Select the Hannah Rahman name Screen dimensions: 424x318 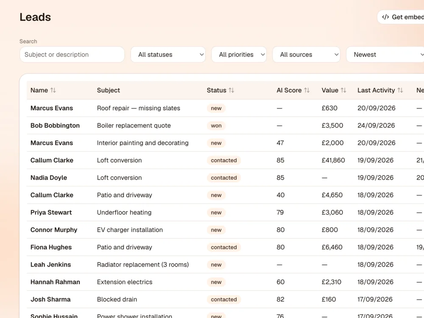(55, 282)
